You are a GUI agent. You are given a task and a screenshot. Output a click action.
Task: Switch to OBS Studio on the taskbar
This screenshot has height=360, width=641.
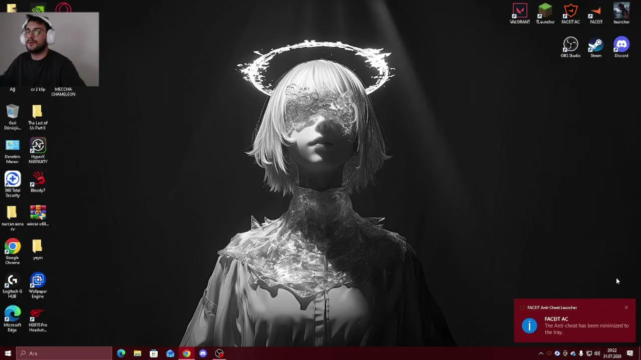point(219,353)
